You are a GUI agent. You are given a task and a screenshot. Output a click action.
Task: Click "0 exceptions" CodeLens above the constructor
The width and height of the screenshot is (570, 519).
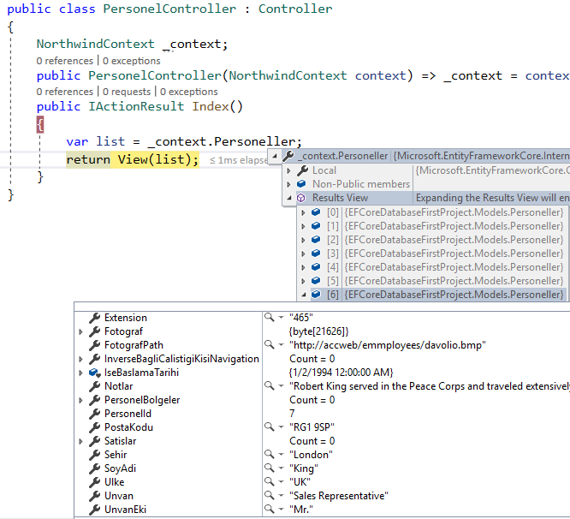click(132, 61)
